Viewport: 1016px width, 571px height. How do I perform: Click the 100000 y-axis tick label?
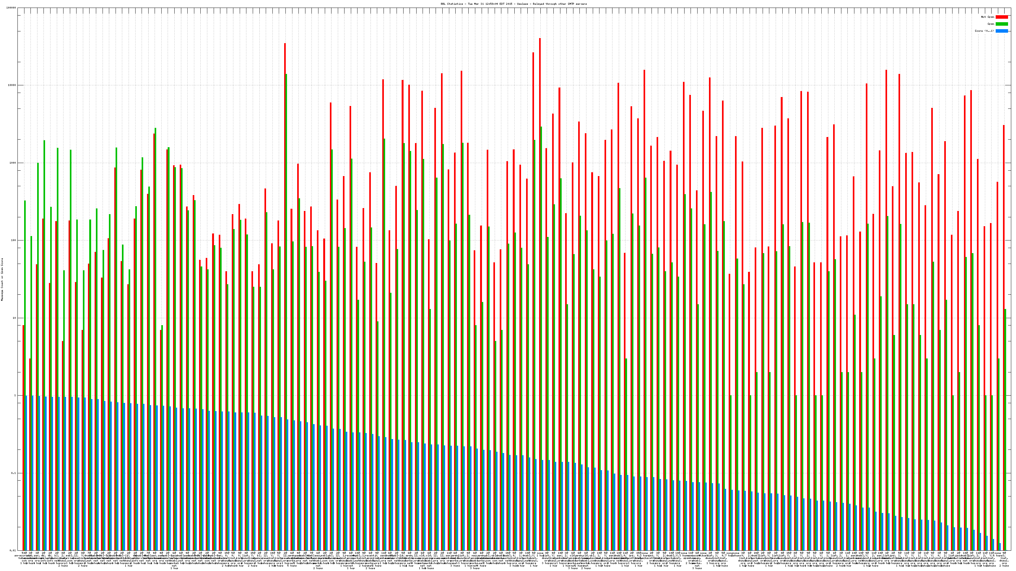[12, 8]
